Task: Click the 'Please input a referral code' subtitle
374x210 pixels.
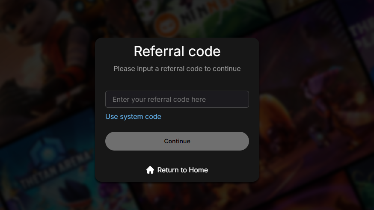Action: point(177,69)
